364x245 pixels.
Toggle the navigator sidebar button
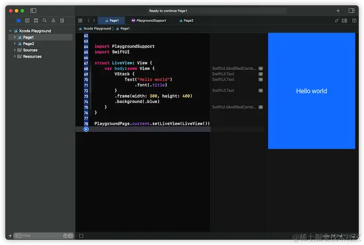33,10
